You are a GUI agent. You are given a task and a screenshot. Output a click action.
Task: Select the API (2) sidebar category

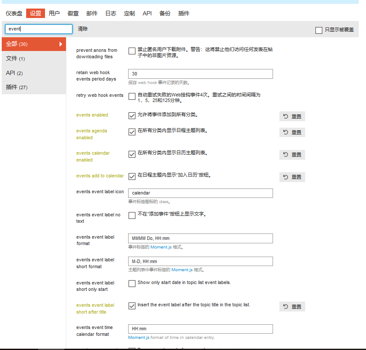tap(34, 73)
